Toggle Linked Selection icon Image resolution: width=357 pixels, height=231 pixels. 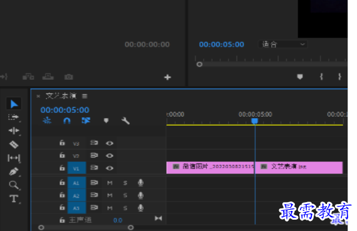tap(86, 121)
